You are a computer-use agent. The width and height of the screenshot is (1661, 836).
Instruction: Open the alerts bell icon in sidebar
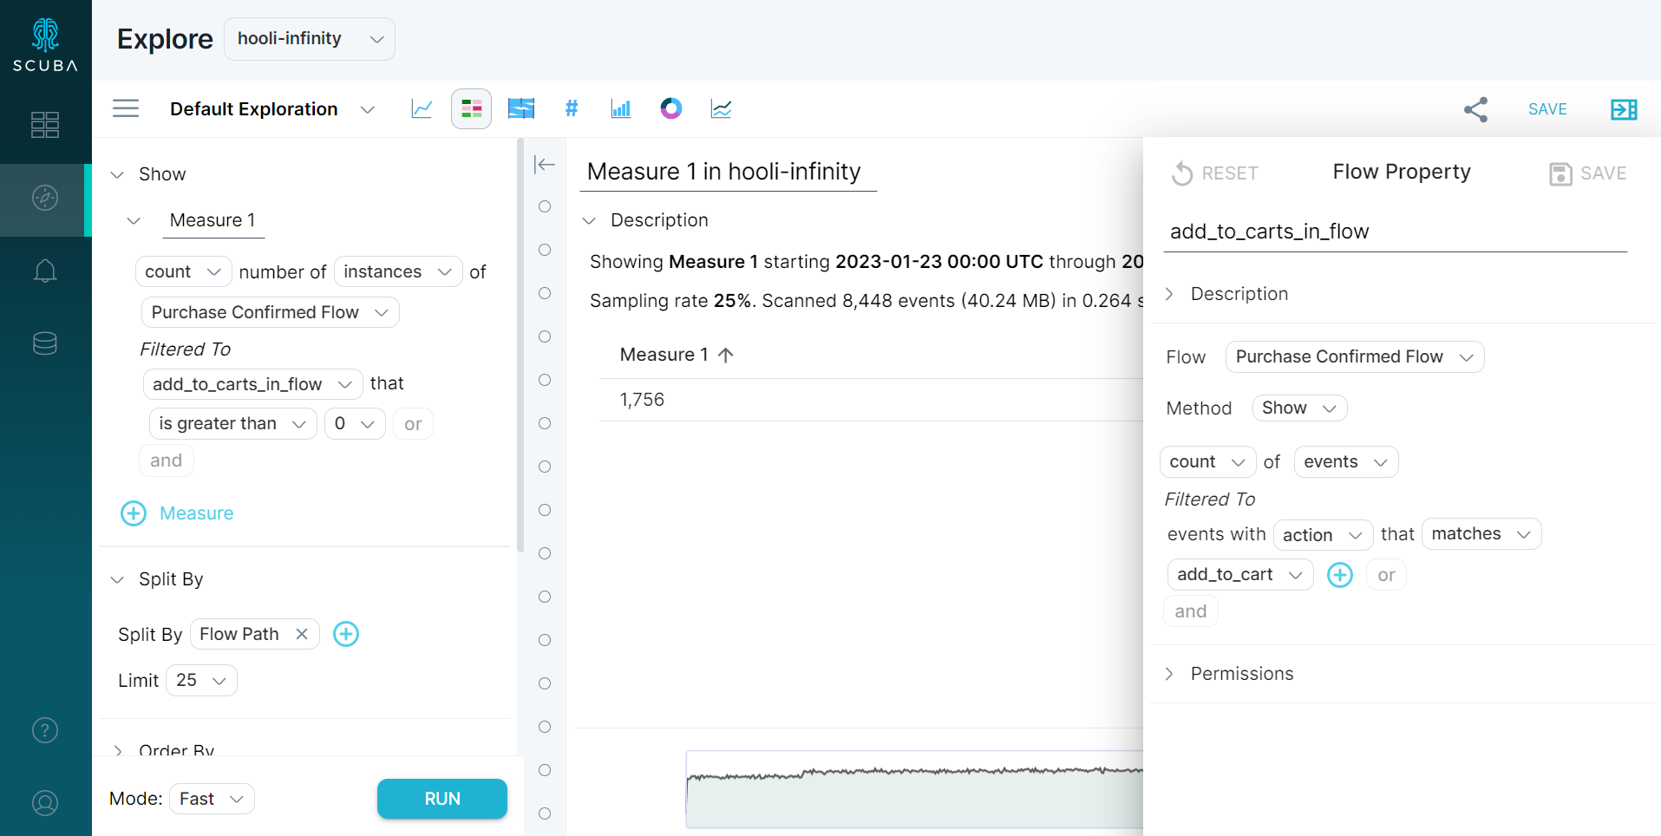pos(45,271)
